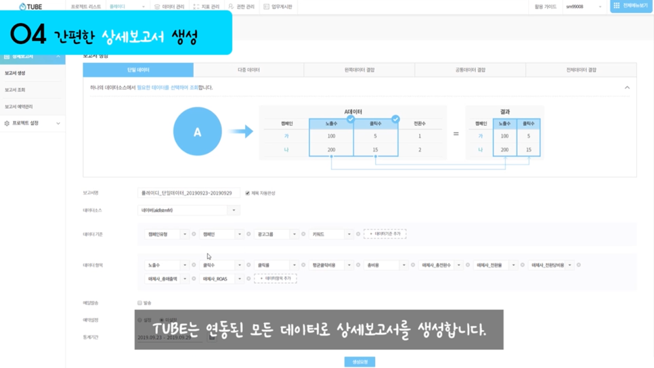Switch to the 전체데이터 결합 tab

point(581,70)
